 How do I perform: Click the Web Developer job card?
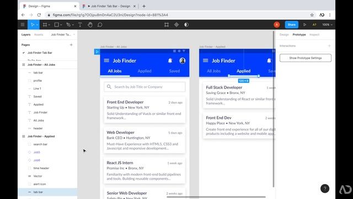145,140
